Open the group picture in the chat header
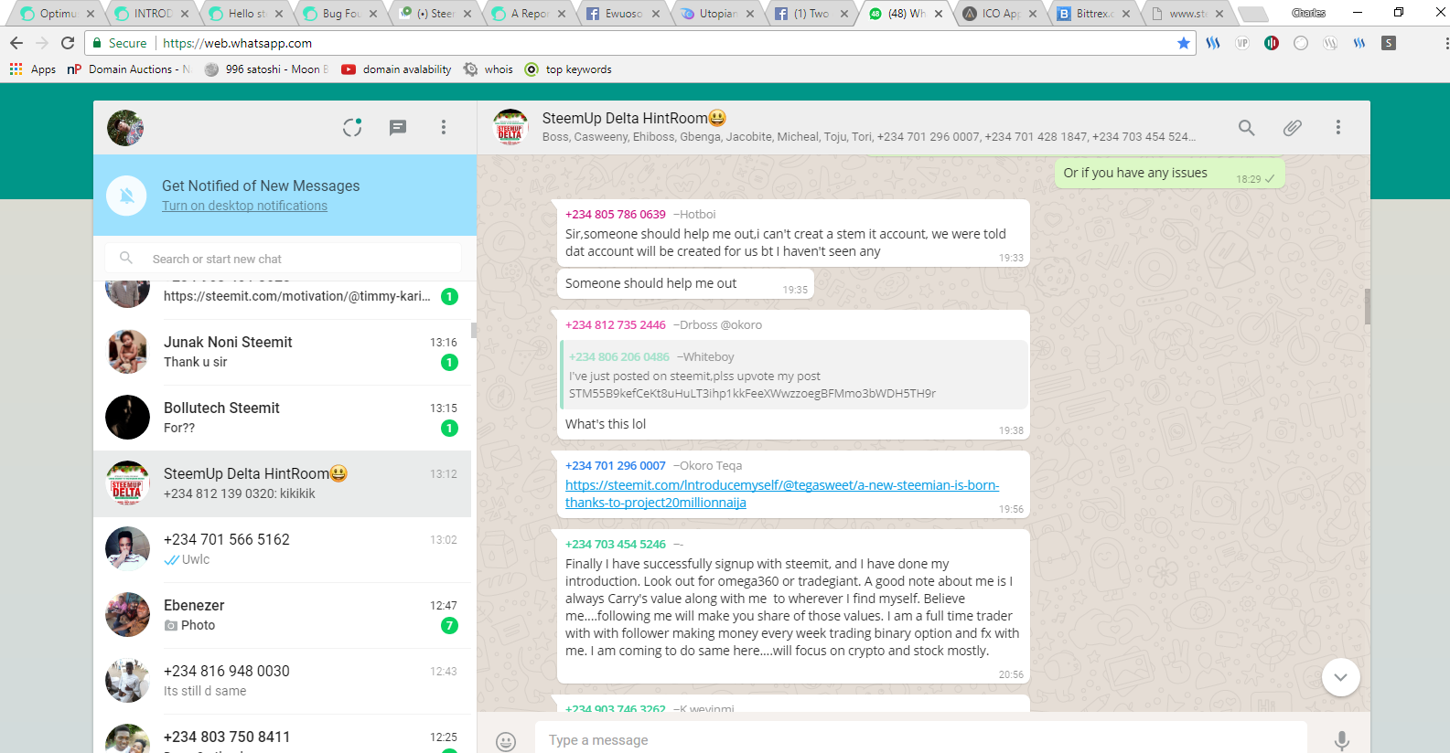 (x=511, y=128)
